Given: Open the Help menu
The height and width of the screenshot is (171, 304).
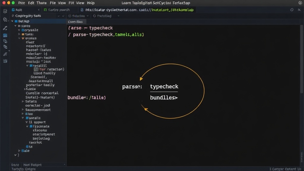Looking at the screenshot, I should pos(91,3).
